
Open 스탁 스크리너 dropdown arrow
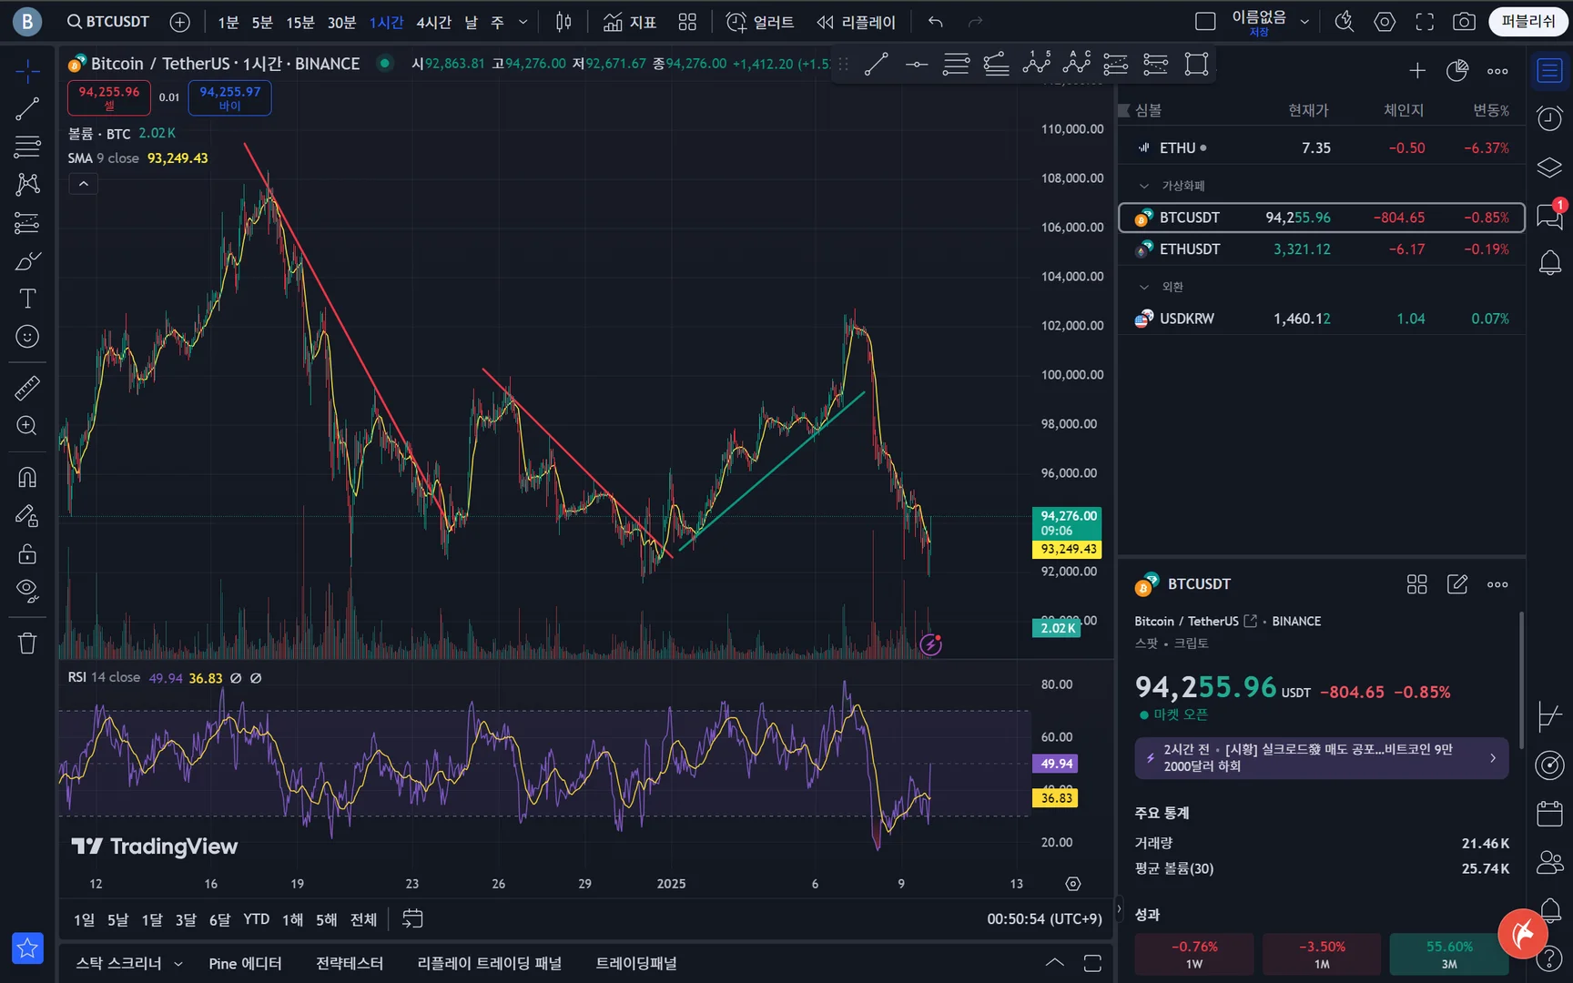(178, 964)
